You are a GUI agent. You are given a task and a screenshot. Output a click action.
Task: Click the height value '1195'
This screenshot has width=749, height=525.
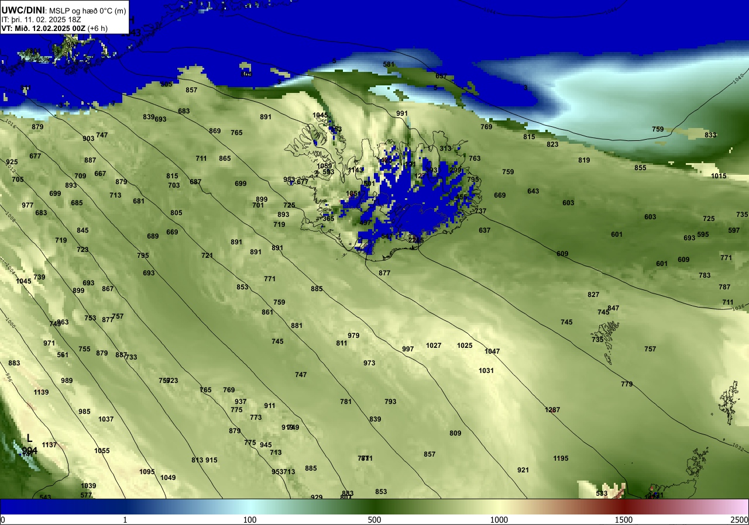point(561,458)
